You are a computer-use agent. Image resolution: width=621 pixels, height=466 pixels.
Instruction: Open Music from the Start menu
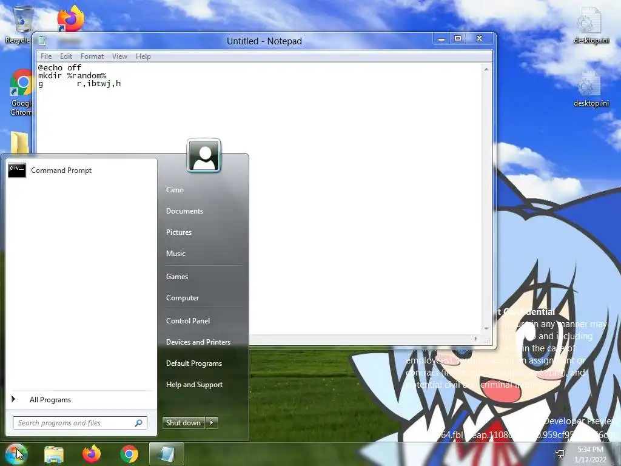tap(175, 254)
